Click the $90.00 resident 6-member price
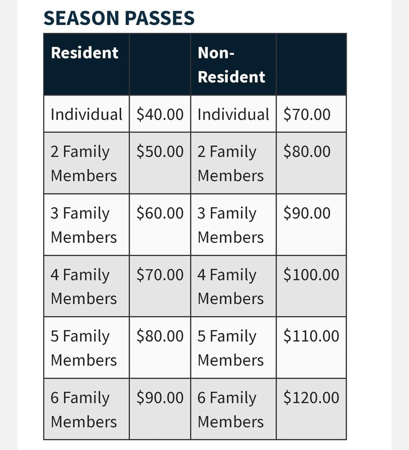This screenshot has width=409, height=450. coord(160,397)
